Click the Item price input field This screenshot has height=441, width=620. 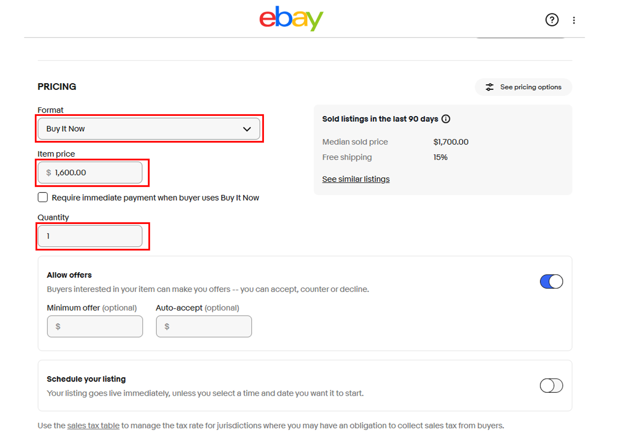click(x=90, y=172)
